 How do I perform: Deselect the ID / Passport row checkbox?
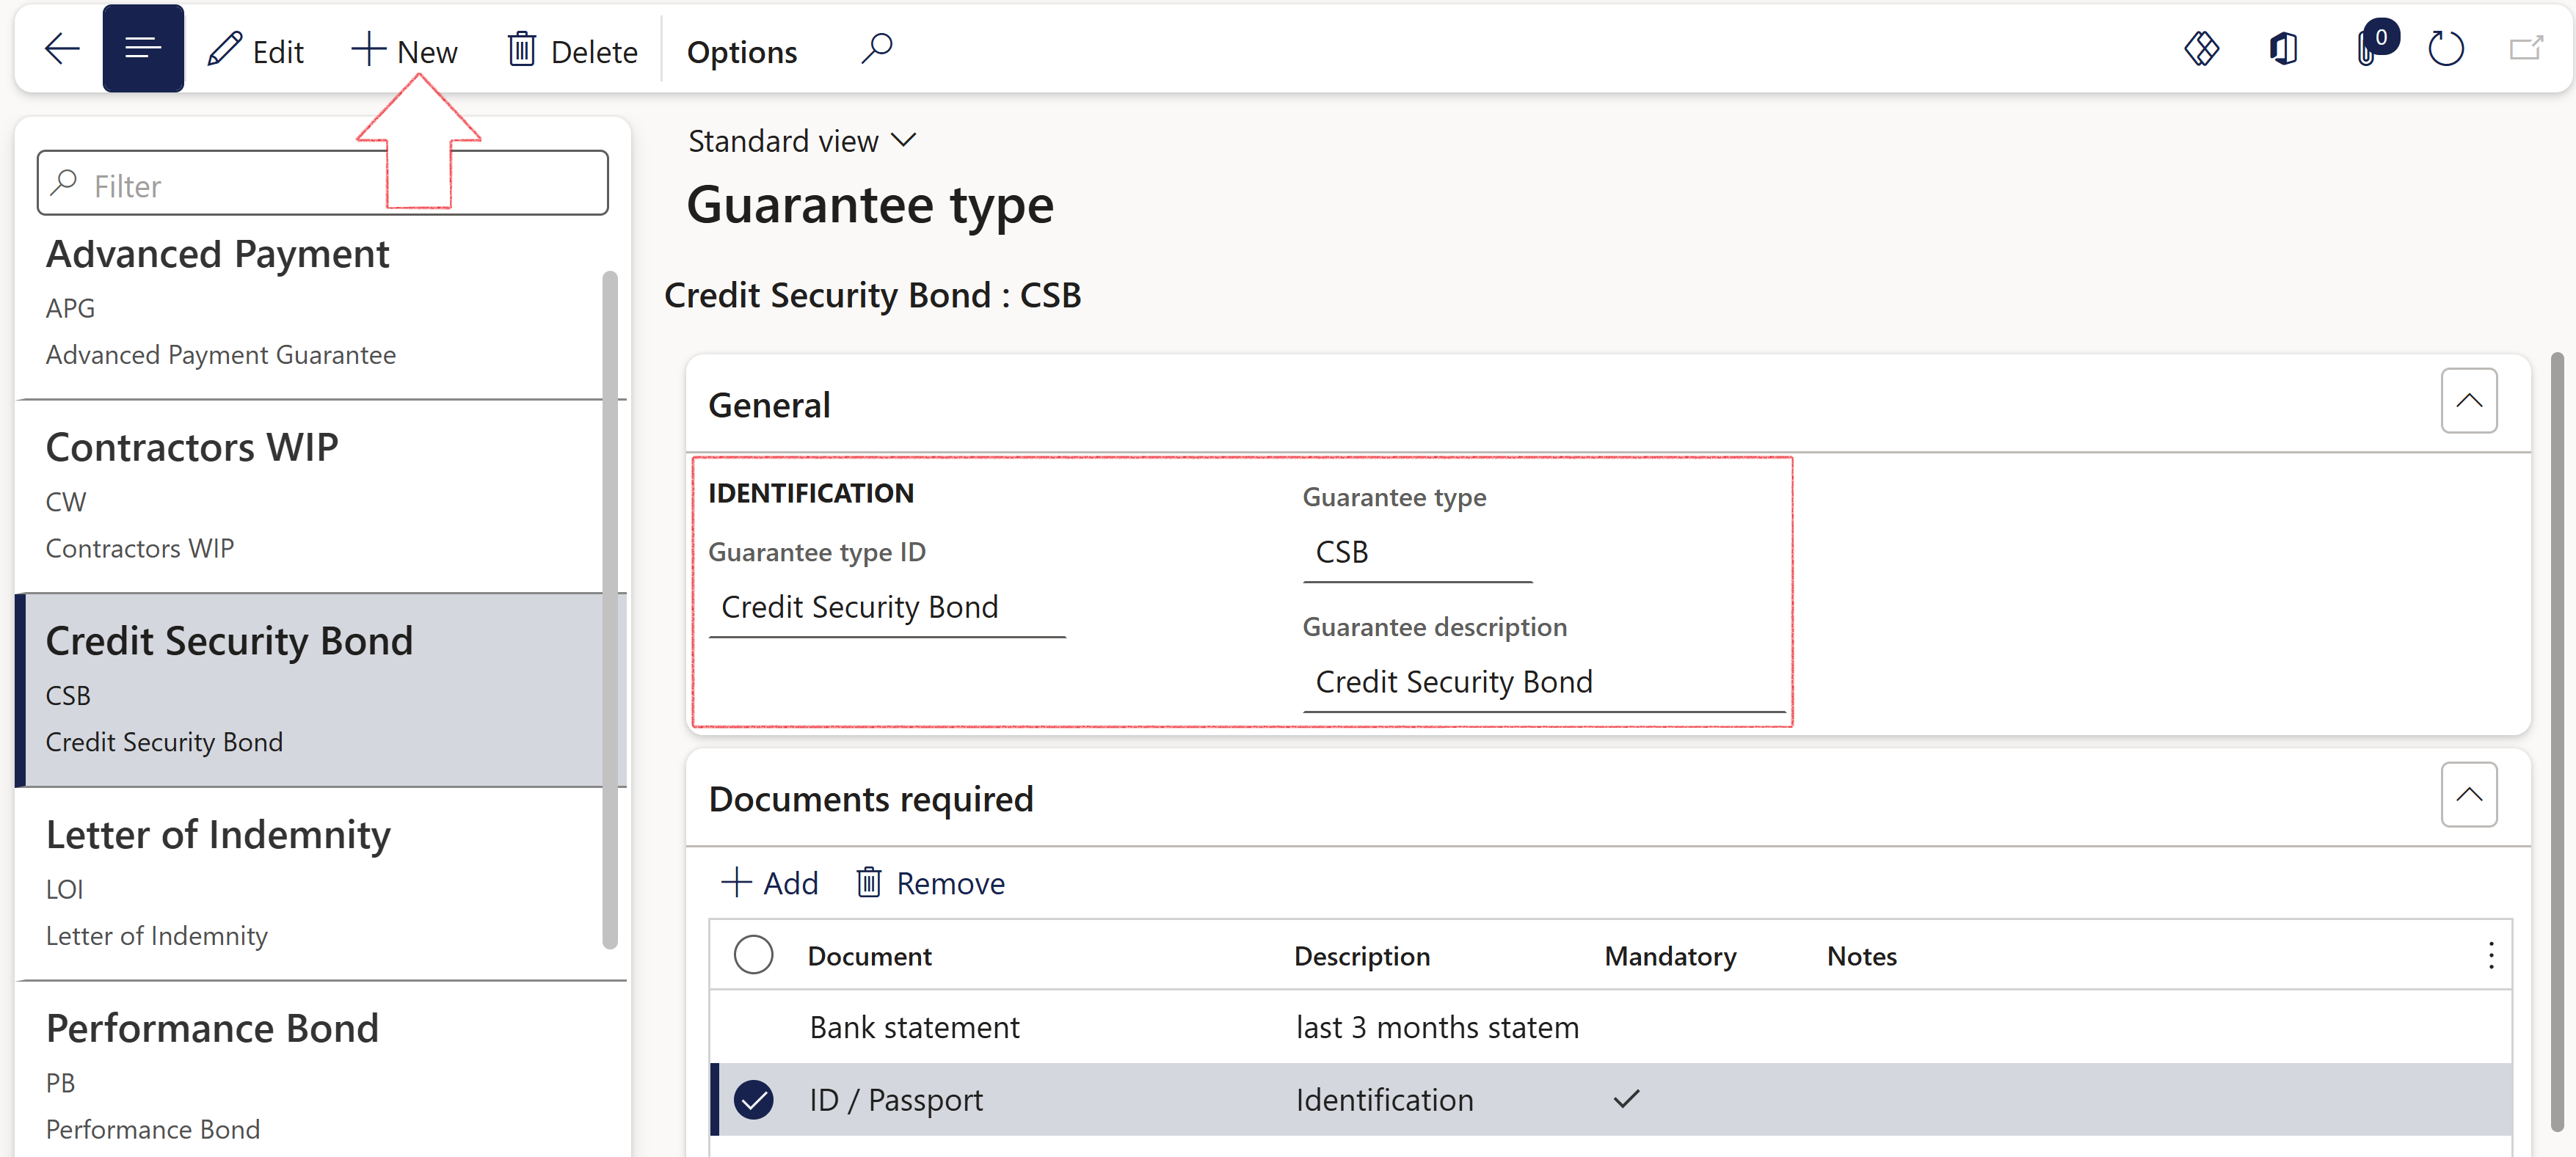coord(753,1099)
